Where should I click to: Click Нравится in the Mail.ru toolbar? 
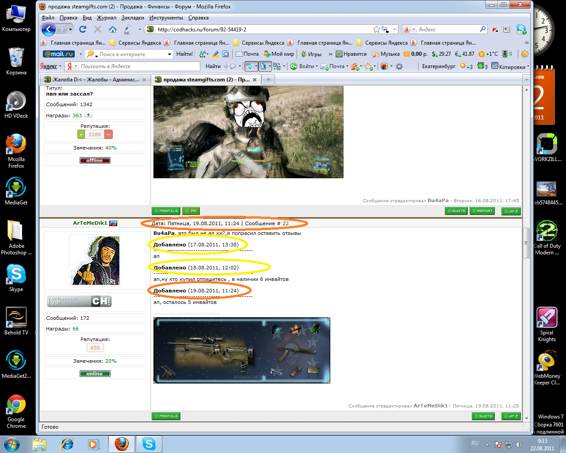[351, 54]
